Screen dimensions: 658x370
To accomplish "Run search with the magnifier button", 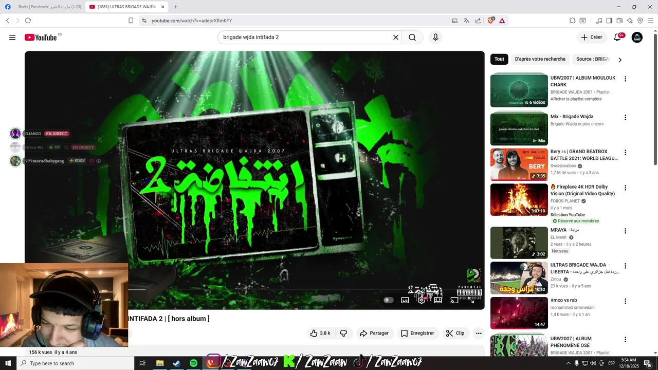I will point(412,38).
